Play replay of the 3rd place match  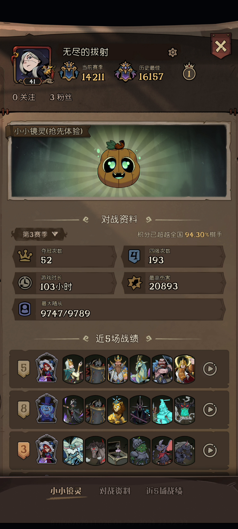(x=210, y=450)
